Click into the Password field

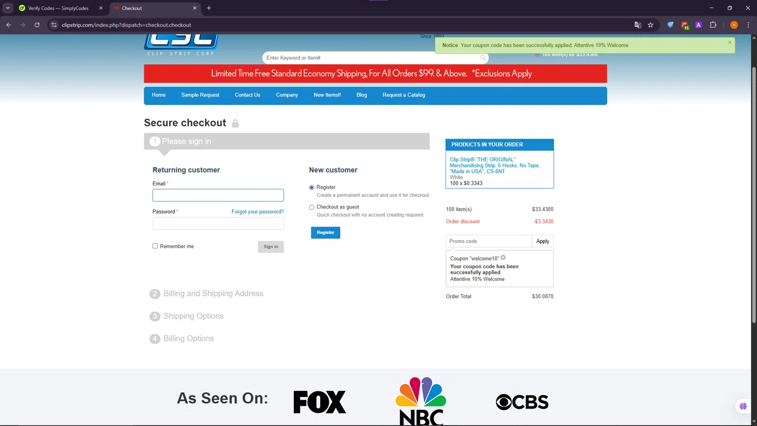point(218,223)
